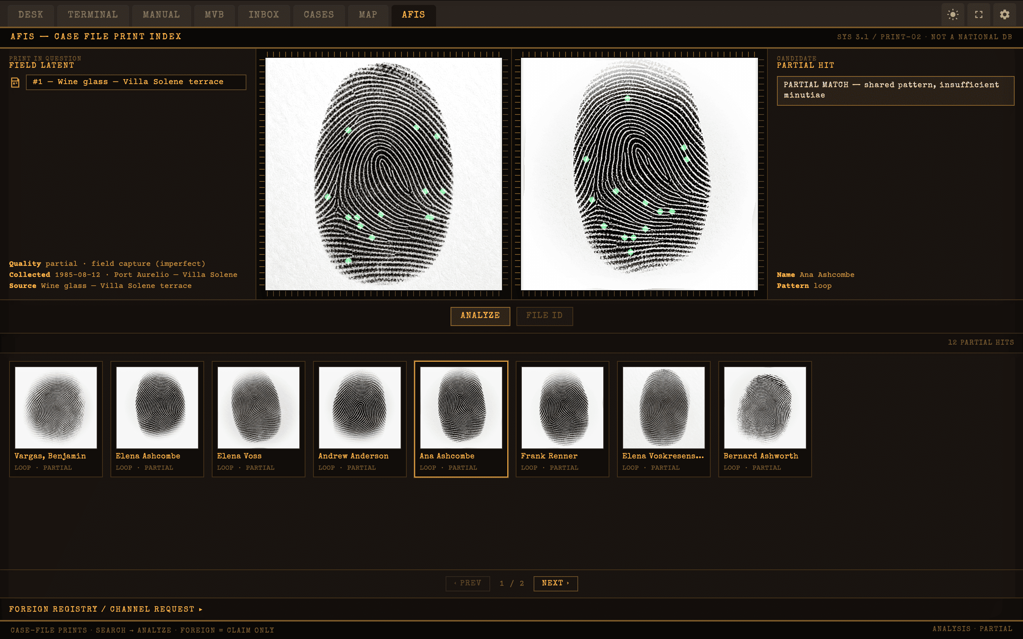
Task: Click the Quality 'partial · field capture' line
Action: coord(107,264)
